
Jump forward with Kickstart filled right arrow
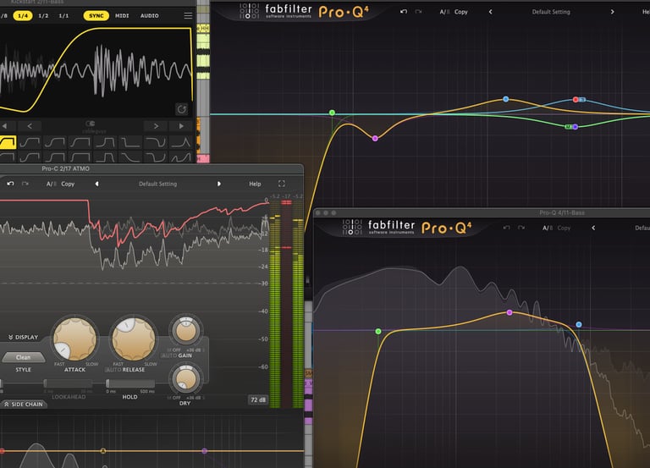click(181, 125)
